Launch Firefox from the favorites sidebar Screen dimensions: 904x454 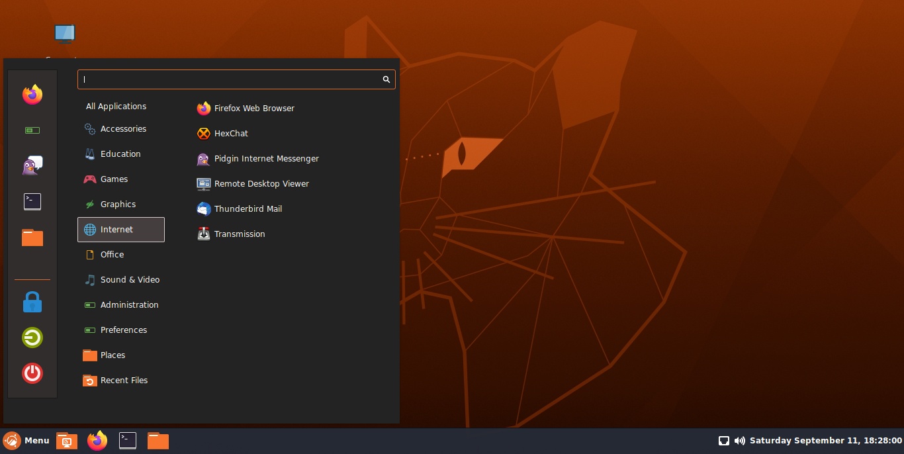pos(32,95)
